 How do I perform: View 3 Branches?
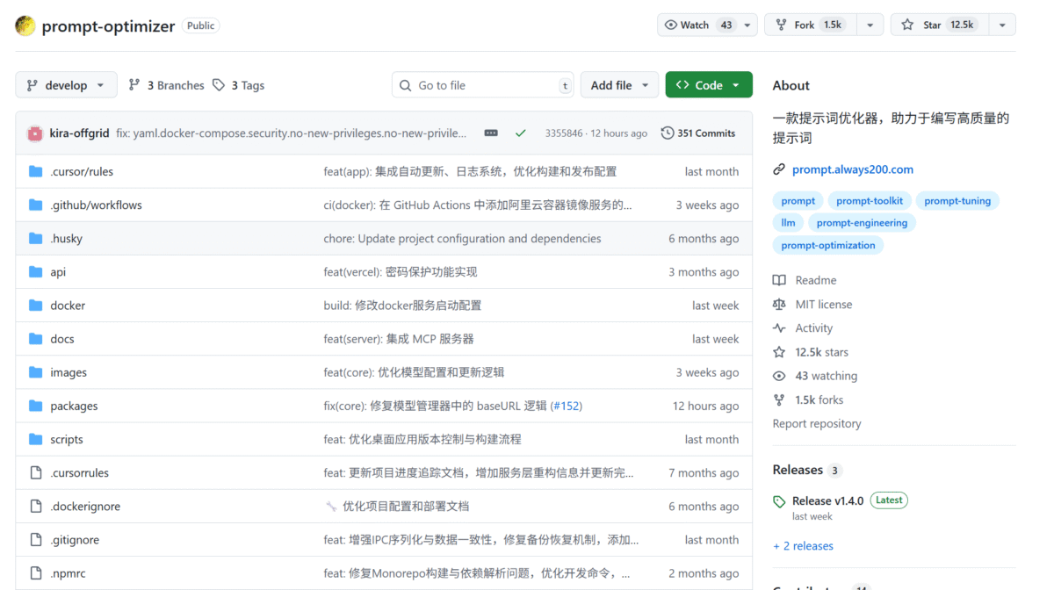pyautogui.click(x=166, y=85)
